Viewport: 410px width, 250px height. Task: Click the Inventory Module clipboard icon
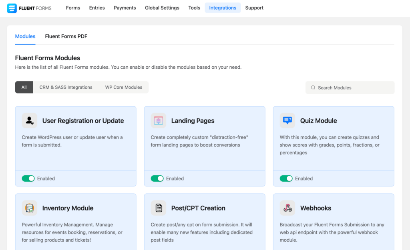pyautogui.click(x=29, y=208)
